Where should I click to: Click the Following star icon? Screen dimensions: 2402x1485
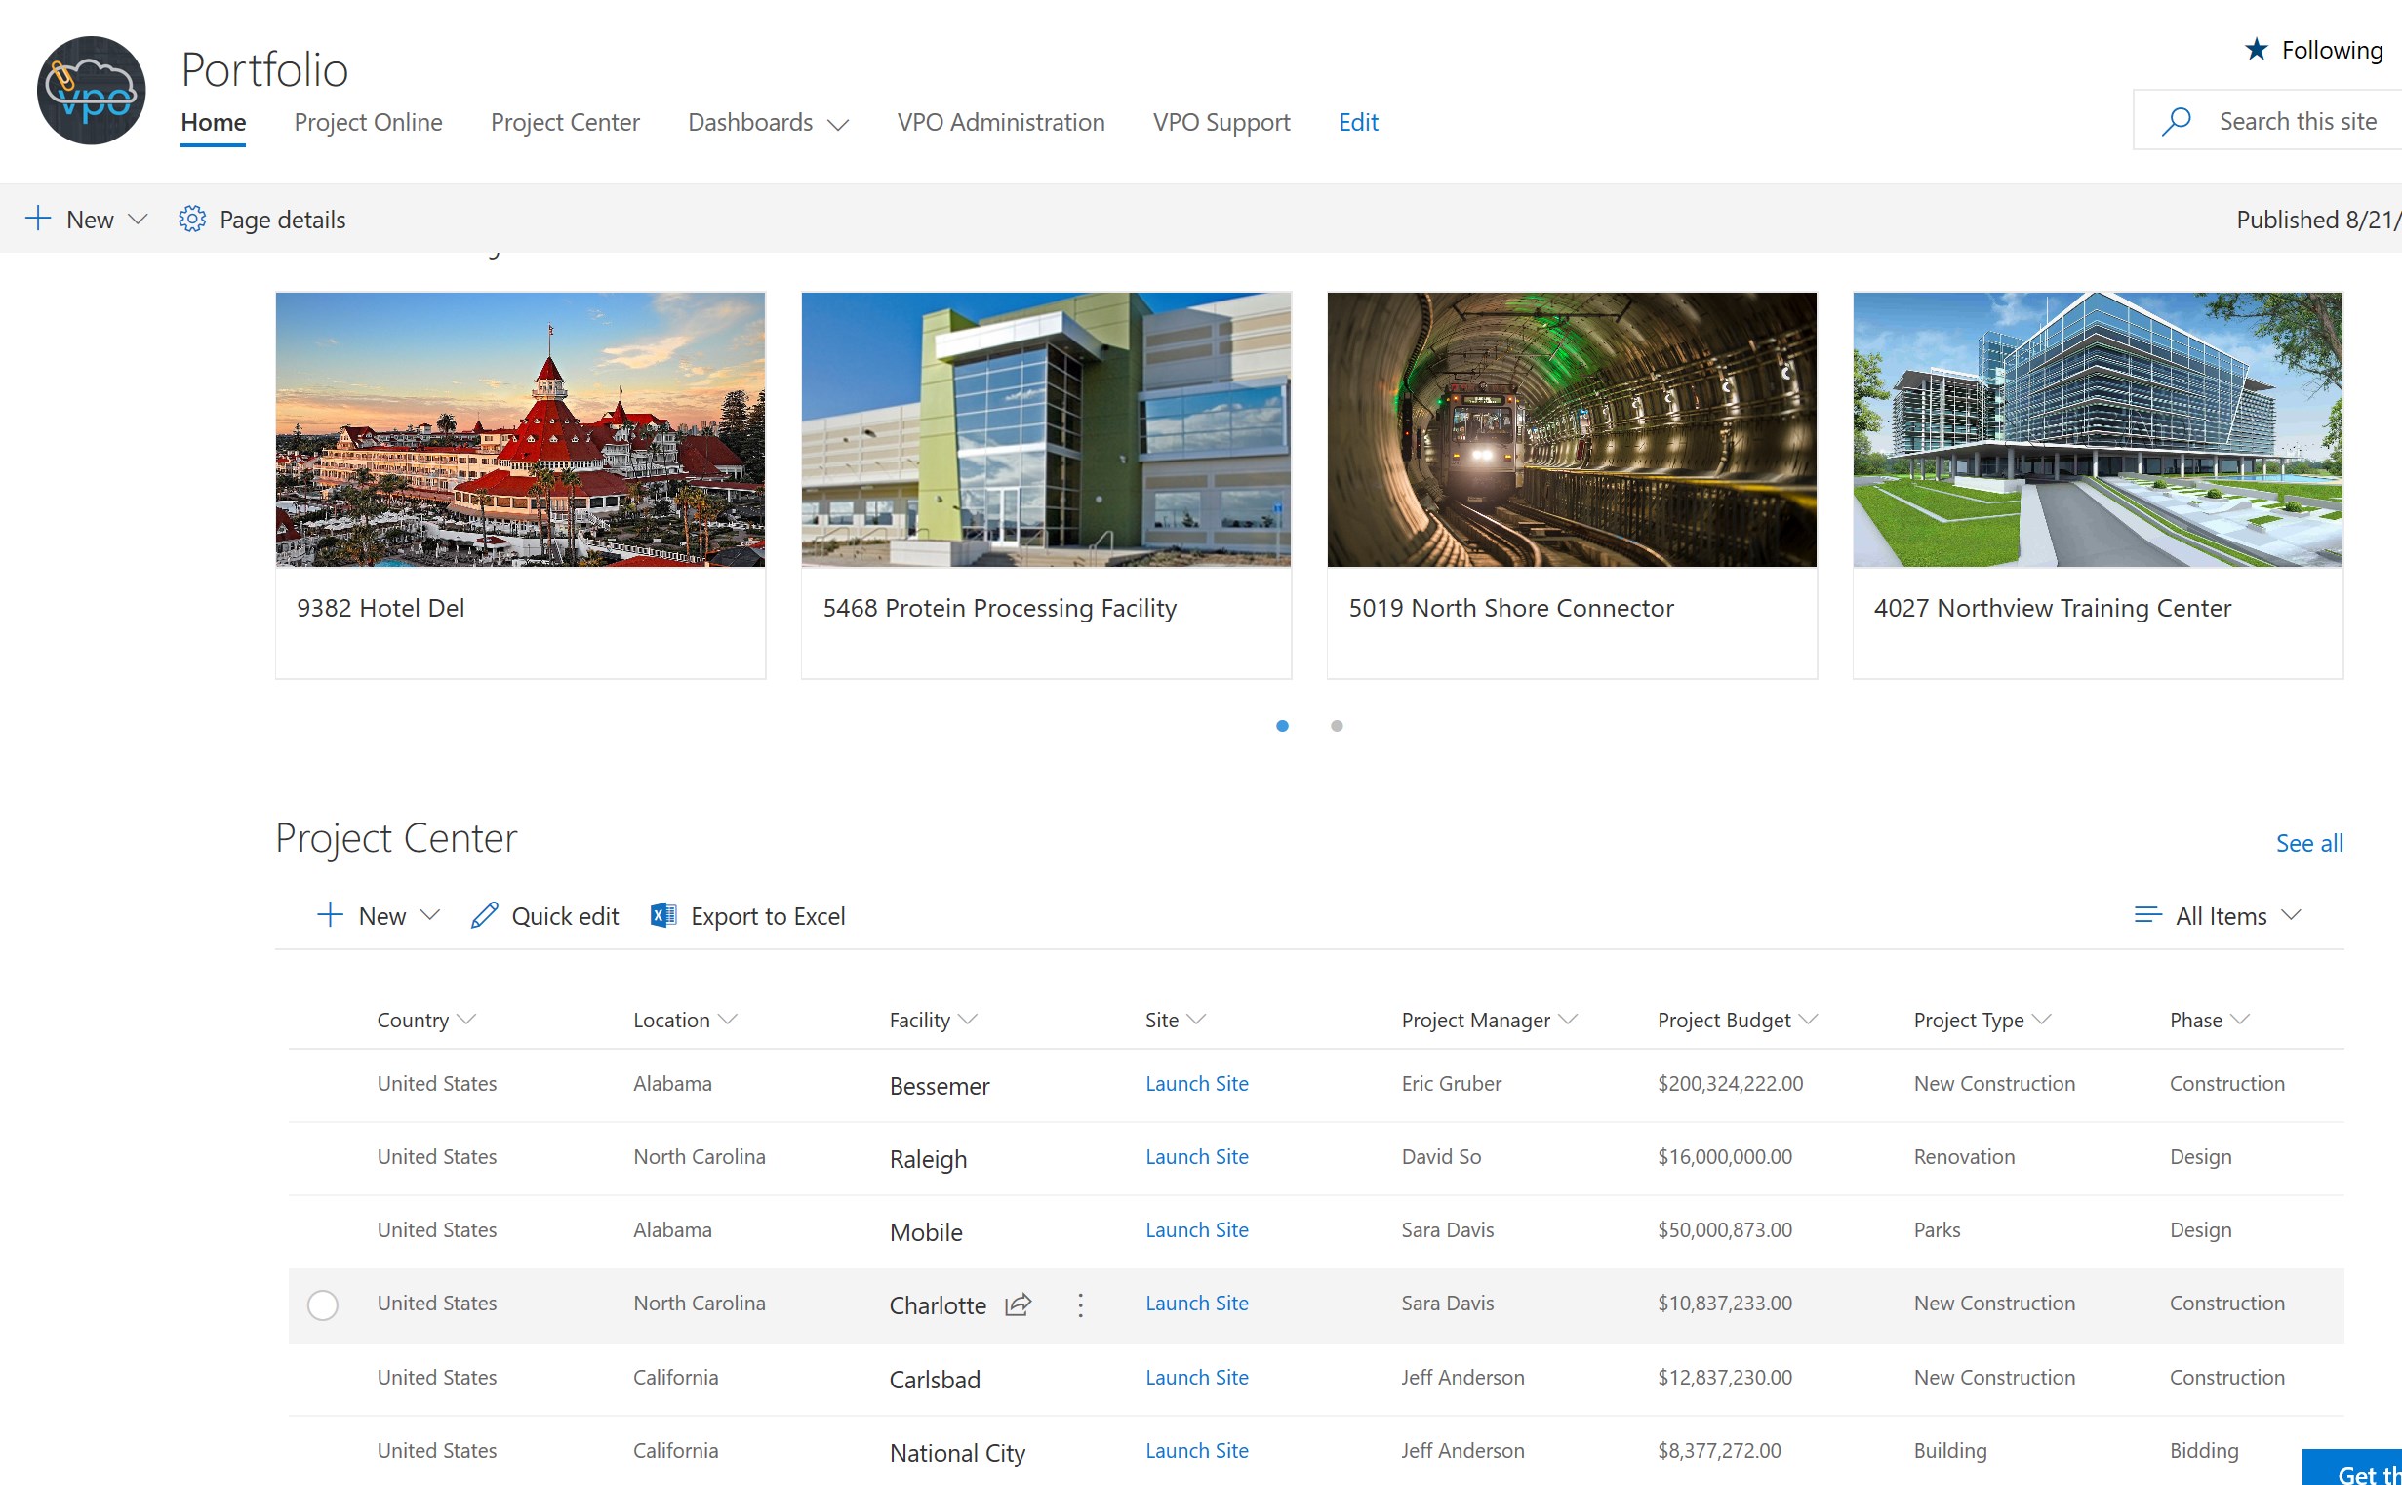[x=2256, y=49]
